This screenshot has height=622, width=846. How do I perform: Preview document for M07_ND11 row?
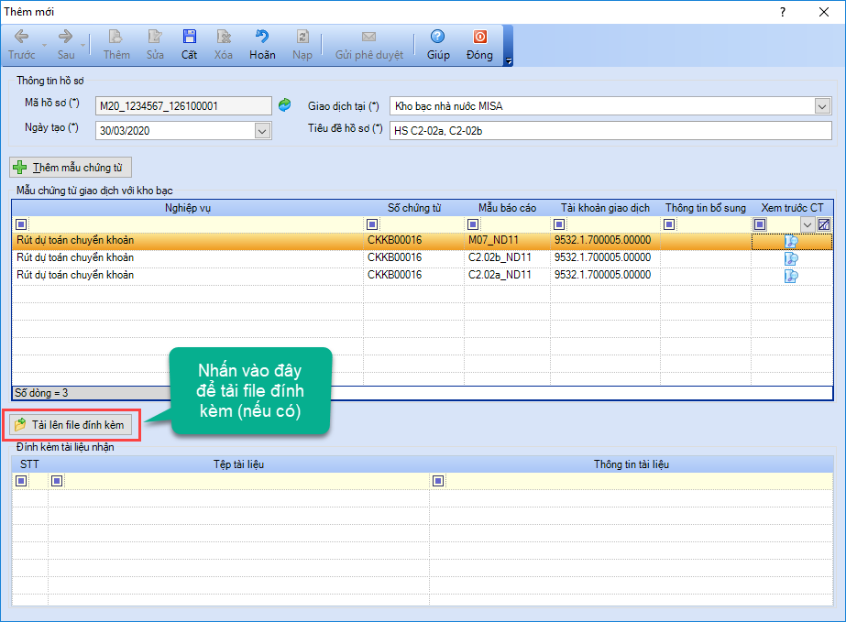coord(791,242)
